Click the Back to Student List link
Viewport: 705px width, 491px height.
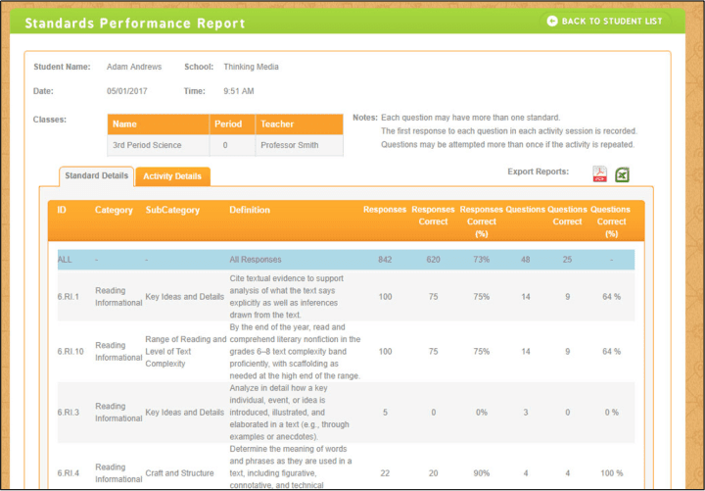pyautogui.click(x=604, y=21)
